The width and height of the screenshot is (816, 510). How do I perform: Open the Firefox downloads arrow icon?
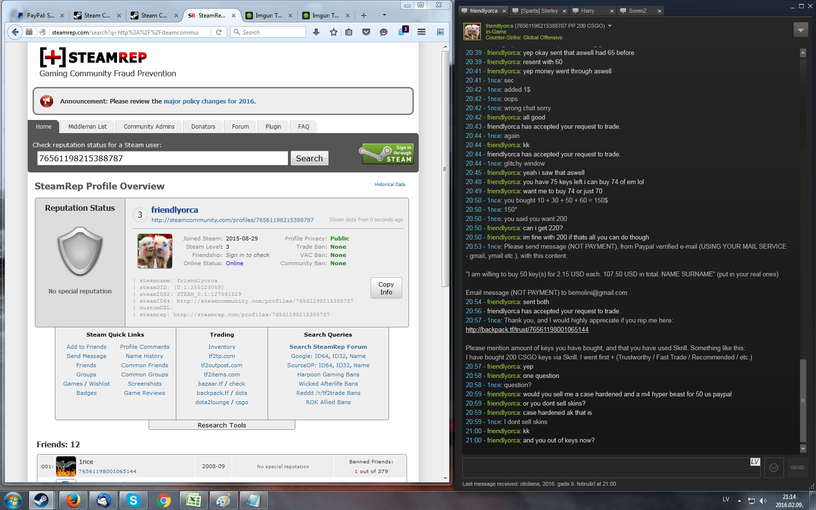pyautogui.click(x=316, y=32)
